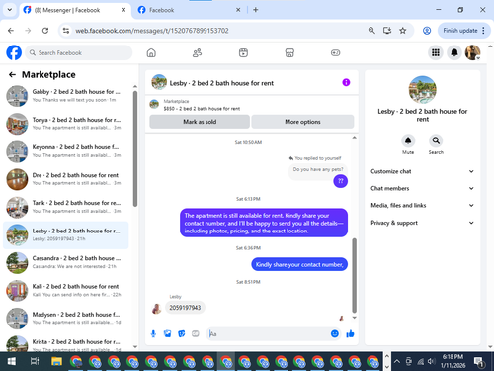The height and width of the screenshot is (371, 494).
Task: Click the large listing photo in the right panel
Action: pos(423,90)
